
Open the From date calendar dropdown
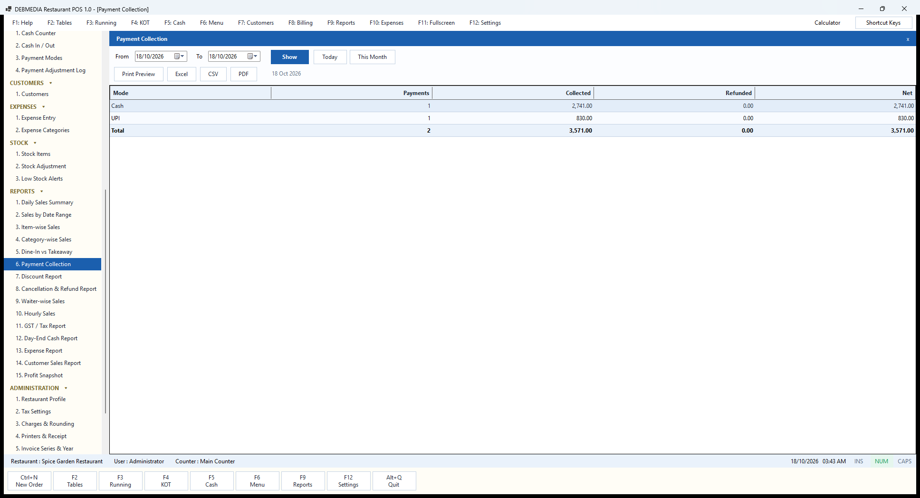tap(179, 57)
